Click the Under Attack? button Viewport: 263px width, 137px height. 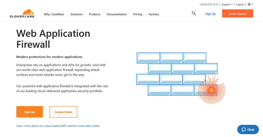[238, 13]
